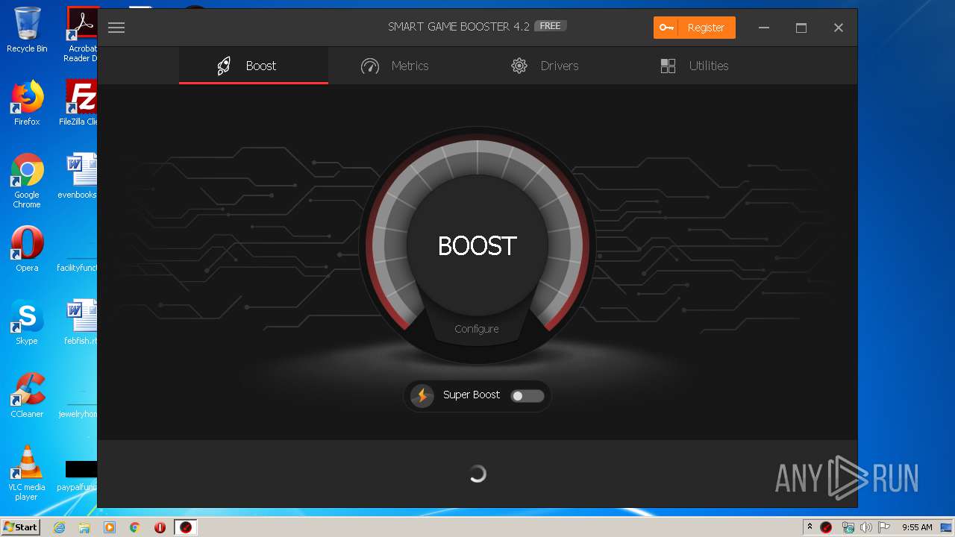The width and height of the screenshot is (955, 537).
Task: Open the Metrics tab
Action: click(395, 66)
